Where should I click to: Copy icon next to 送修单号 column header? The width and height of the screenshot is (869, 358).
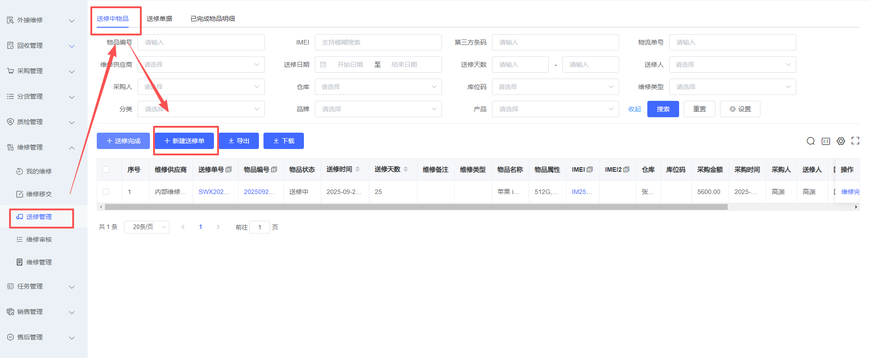pos(228,169)
